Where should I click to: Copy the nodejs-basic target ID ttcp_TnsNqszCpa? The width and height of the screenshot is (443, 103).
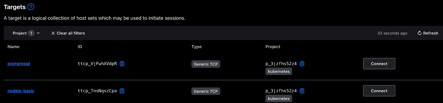point(122,91)
